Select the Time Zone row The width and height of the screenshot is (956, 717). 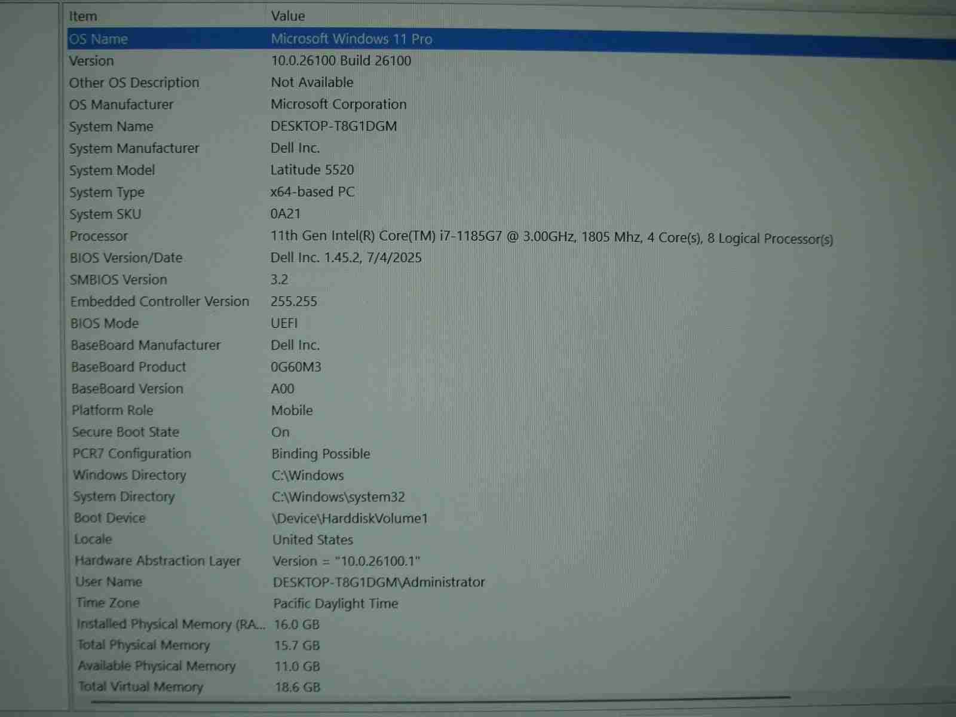[108, 603]
